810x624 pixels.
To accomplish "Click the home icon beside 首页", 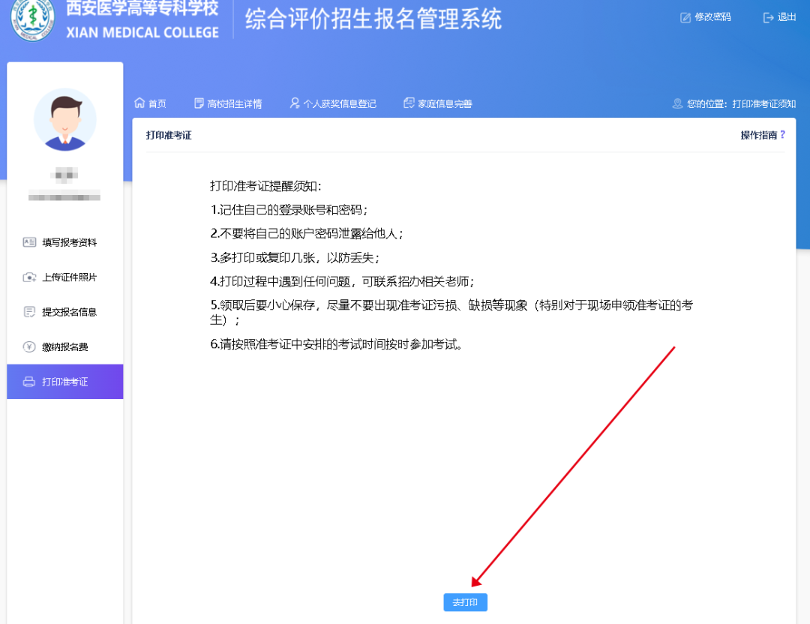I will [139, 103].
